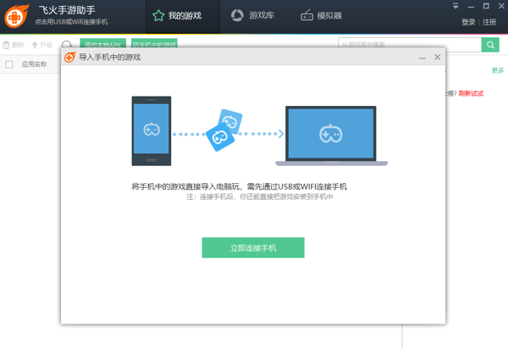Click the 删除 trash icon
The height and width of the screenshot is (349, 508).
7,45
